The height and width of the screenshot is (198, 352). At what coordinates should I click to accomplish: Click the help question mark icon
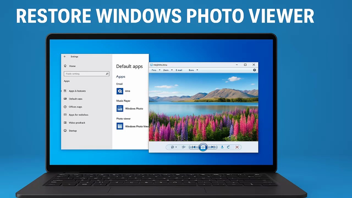(x=254, y=70)
